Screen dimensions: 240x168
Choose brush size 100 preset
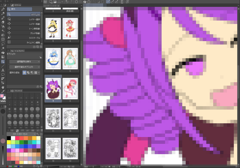point(38,116)
